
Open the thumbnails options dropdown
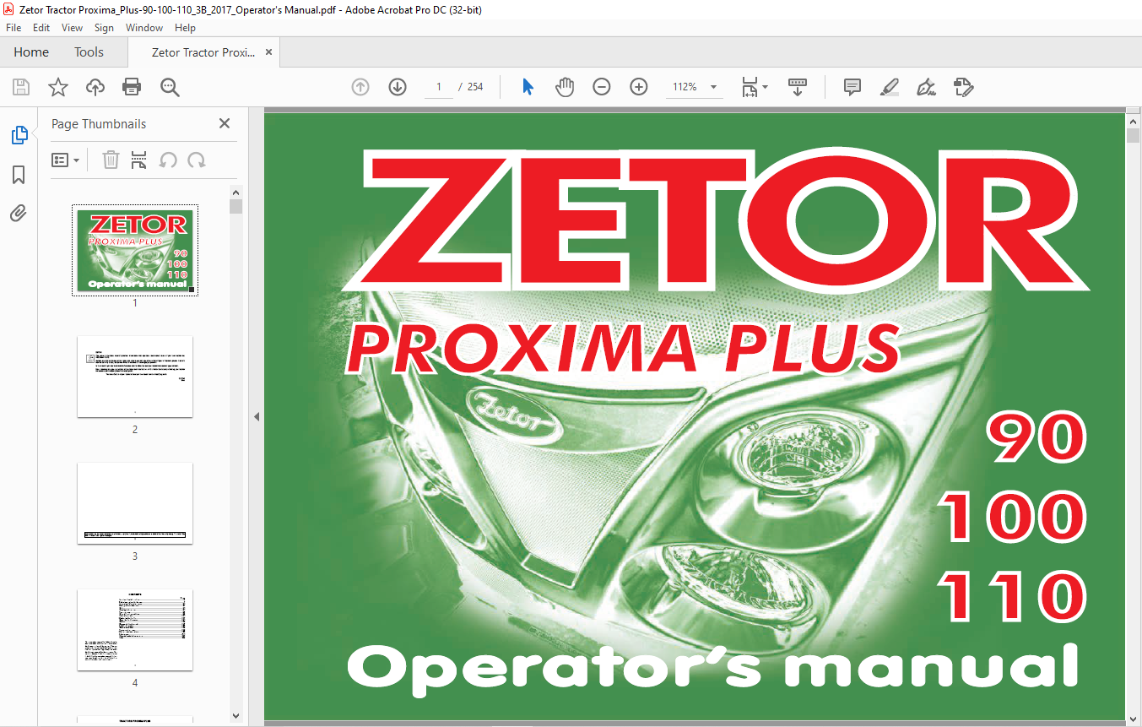[x=65, y=160]
